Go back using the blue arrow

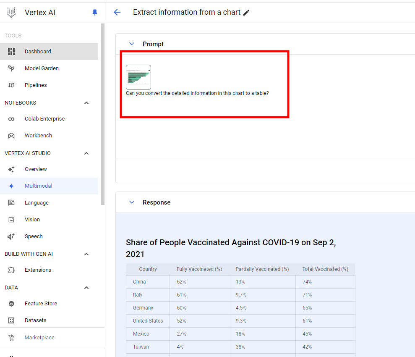click(117, 12)
